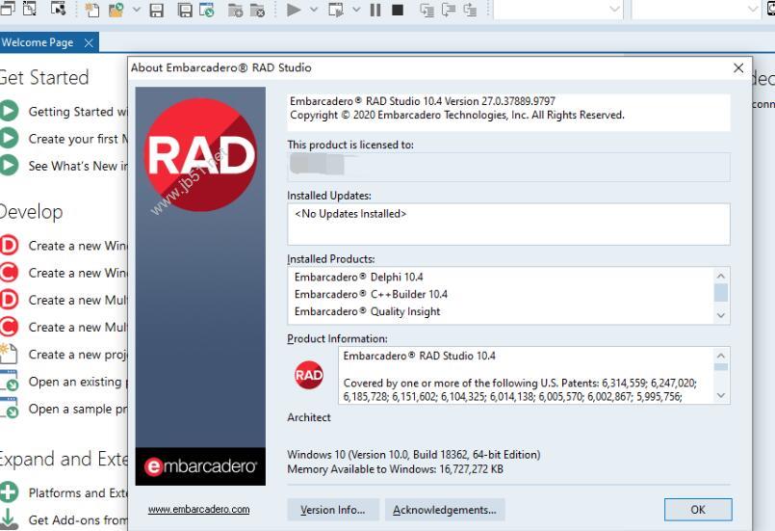Click the Trace Into debug icon
This screenshot has width=775, height=531.
pos(426,10)
